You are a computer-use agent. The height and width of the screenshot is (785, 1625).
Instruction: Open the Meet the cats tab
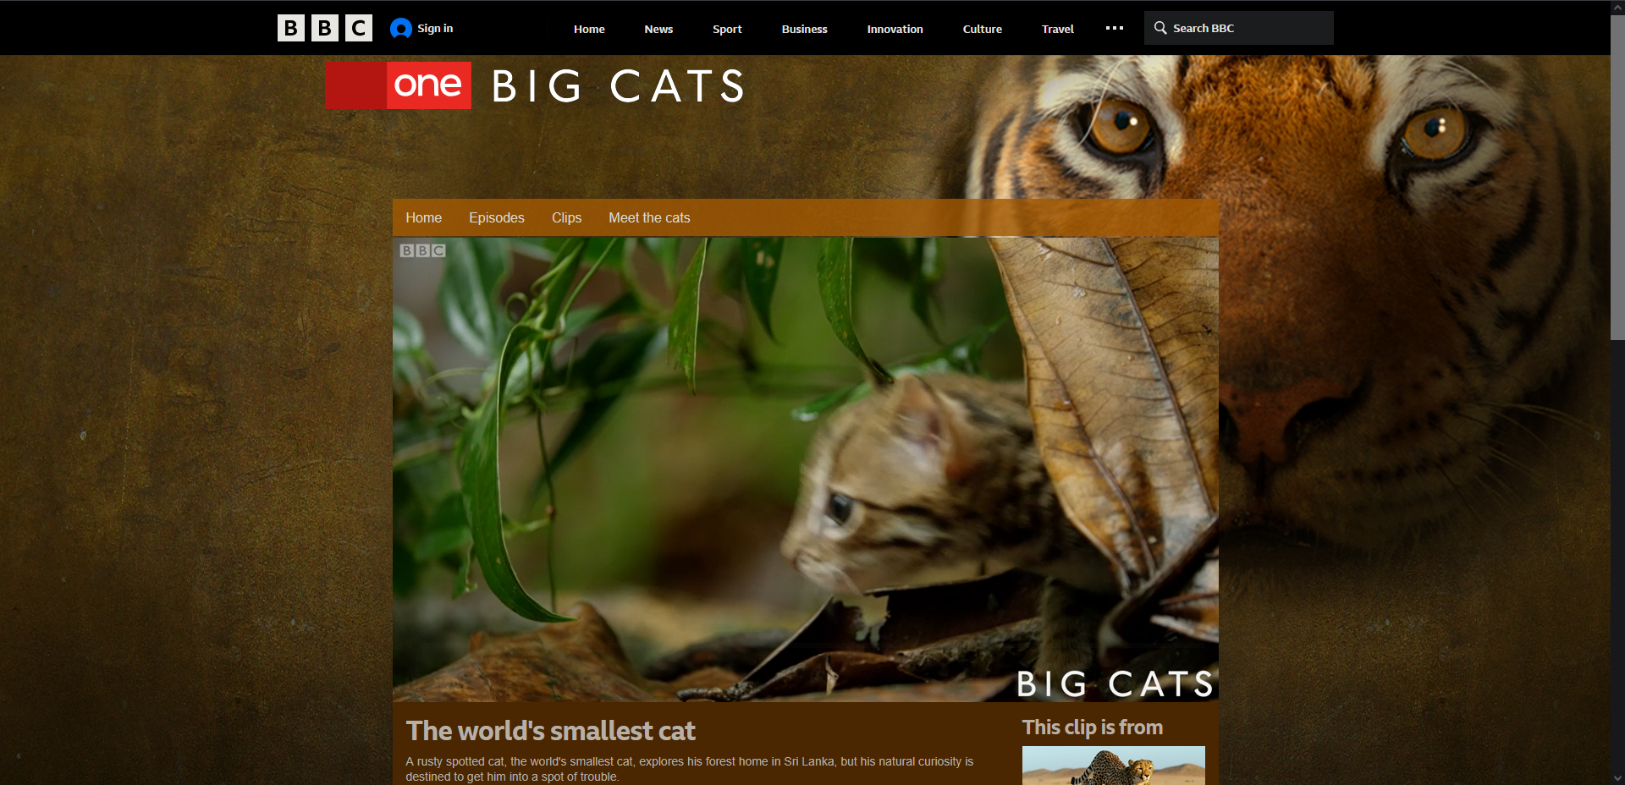pyautogui.click(x=649, y=218)
